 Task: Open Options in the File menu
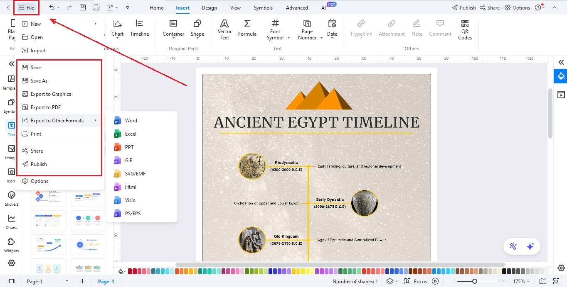coord(59,181)
